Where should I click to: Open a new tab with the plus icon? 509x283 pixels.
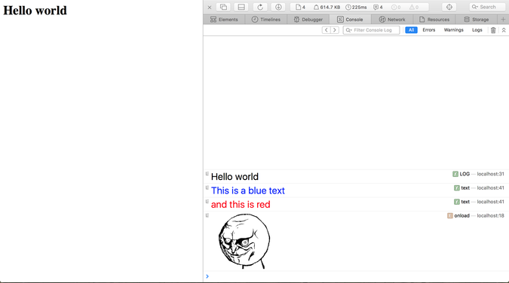503,20
